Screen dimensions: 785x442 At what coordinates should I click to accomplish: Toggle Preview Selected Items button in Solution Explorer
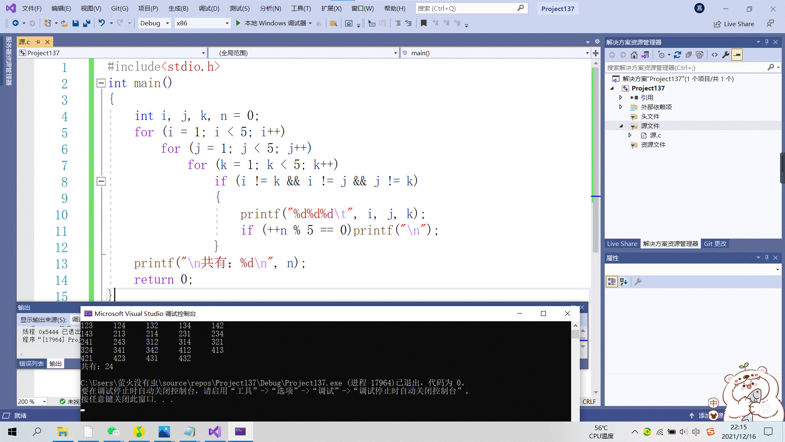click(737, 55)
